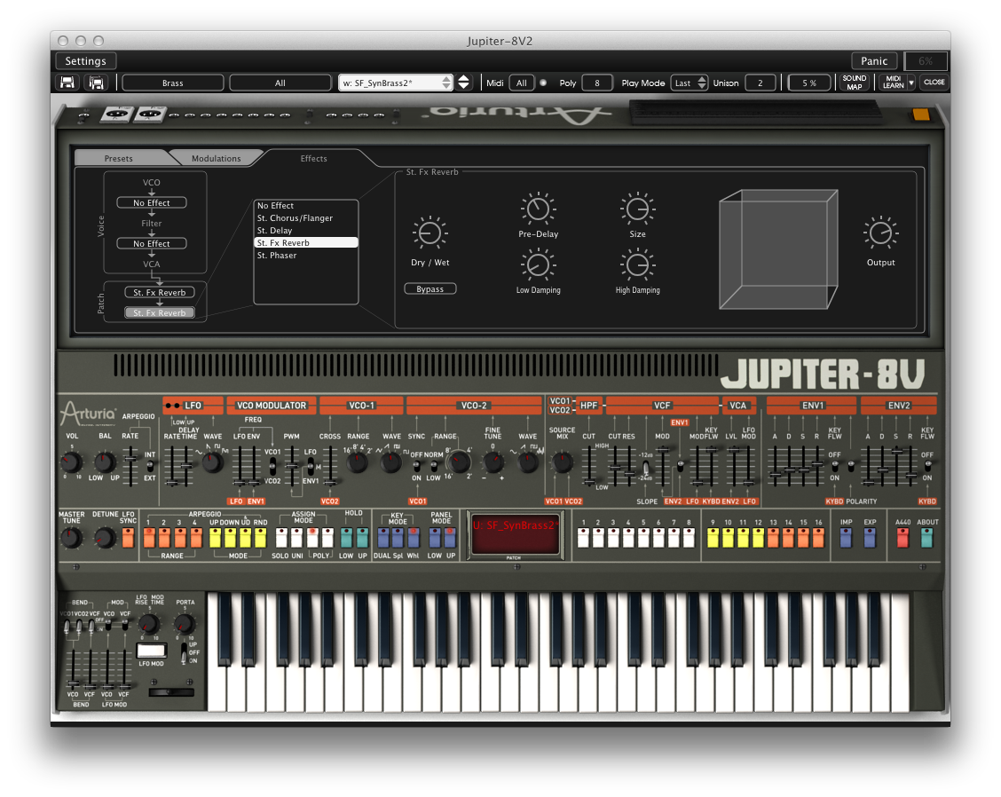The width and height of the screenshot is (1001, 797).
Task: Open the SOUND MAP panel
Action: coord(853,83)
